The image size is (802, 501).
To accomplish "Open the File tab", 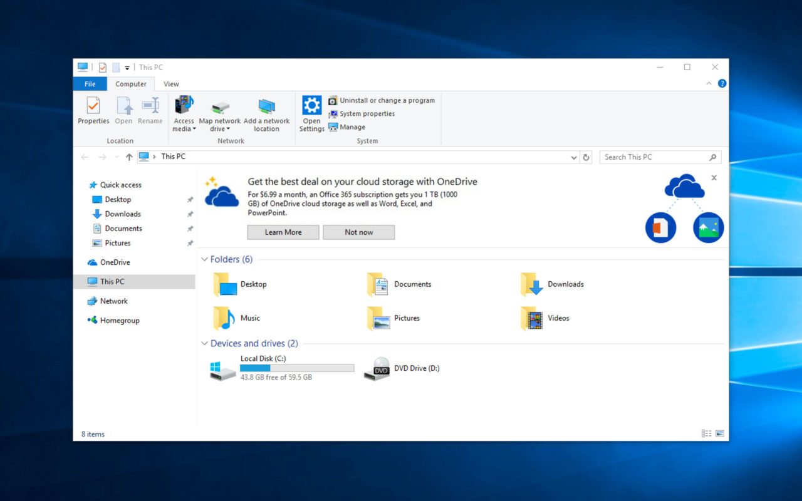I will click(90, 84).
